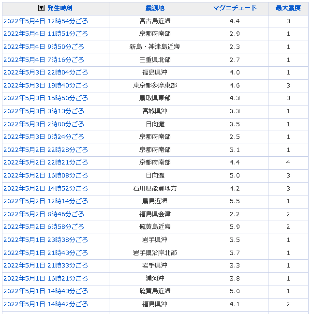Select max intensity 4 in 22時21分 row

(x=288, y=163)
